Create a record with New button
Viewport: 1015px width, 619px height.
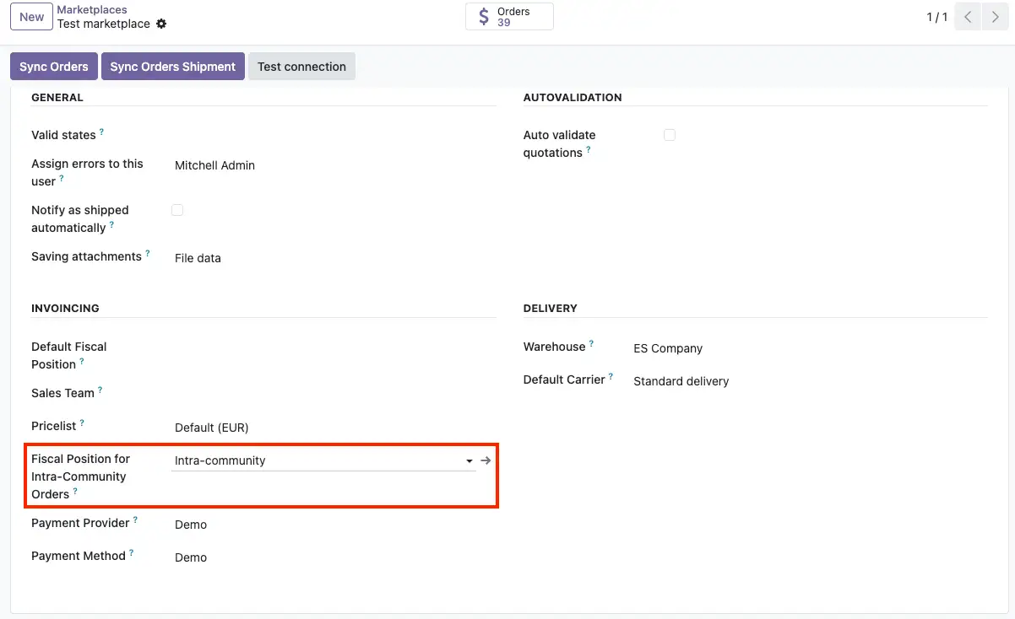32,17
